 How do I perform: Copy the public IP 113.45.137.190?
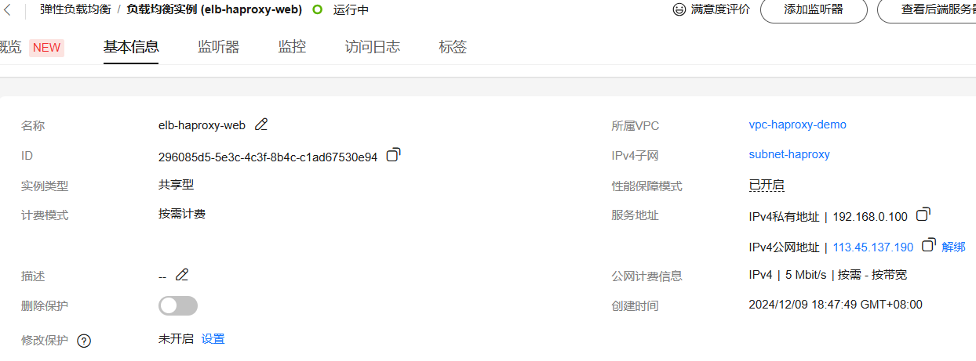click(929, 244)
